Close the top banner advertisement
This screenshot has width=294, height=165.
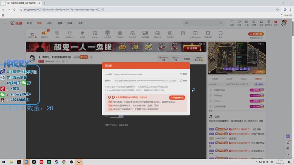point(204,44)
